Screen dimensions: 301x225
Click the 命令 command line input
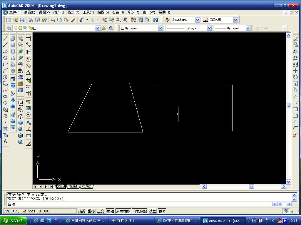[x=139, y=204]
